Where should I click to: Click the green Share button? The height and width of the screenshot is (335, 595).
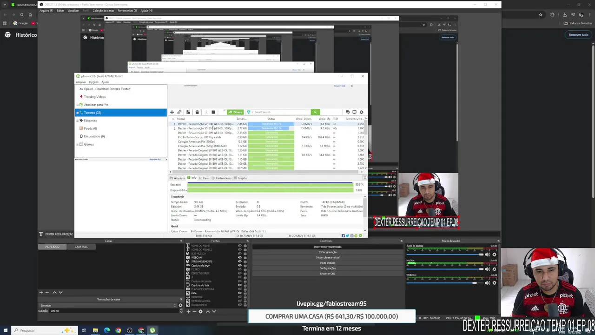[235, 112]
